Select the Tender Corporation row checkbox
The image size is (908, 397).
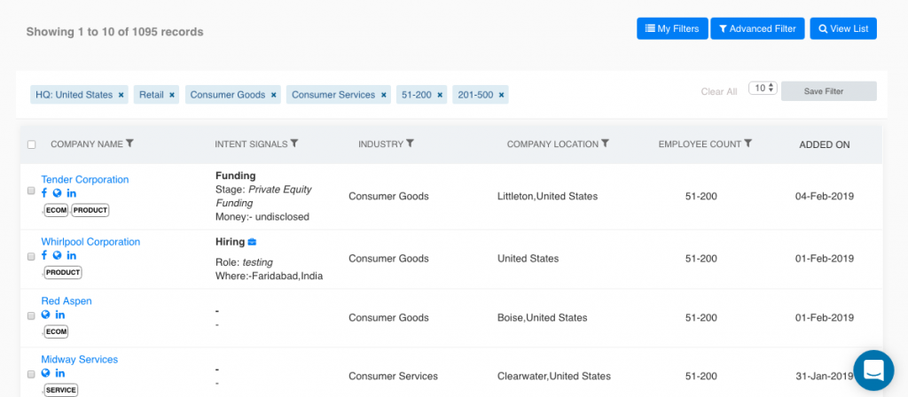click(31, 191)
